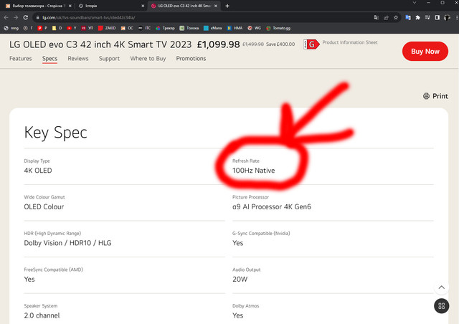Open the round grid quick-menu button
Screen dimensions: 459x324
tap(442, 306)
